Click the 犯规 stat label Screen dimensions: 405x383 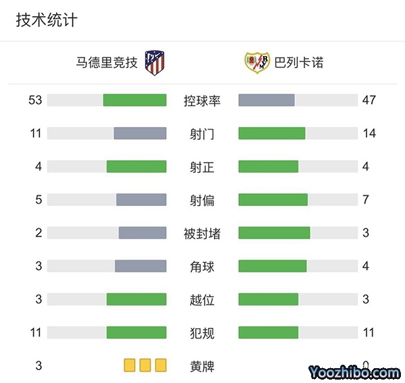pyautogui.click(x=202, y=333)
